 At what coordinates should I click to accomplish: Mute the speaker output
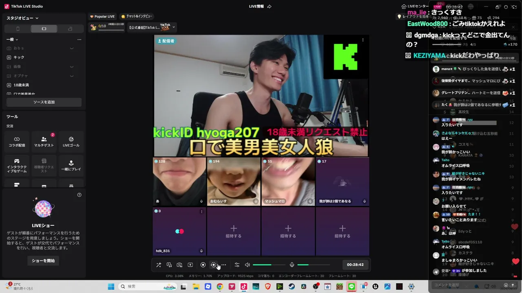[x=247, y=265]
